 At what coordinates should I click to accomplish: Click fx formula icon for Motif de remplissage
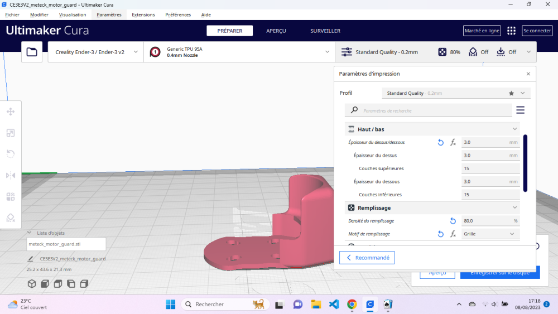453,234
